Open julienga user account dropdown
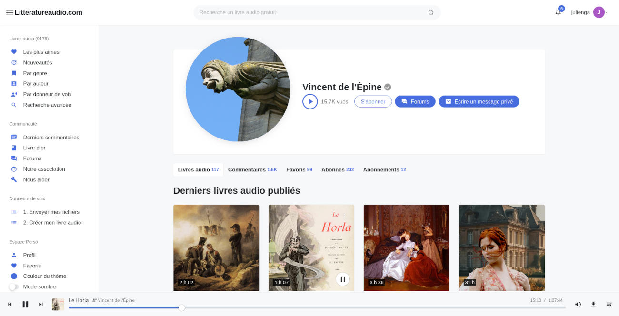The height and width of the screenshot is (316, 619). [589, 12]
